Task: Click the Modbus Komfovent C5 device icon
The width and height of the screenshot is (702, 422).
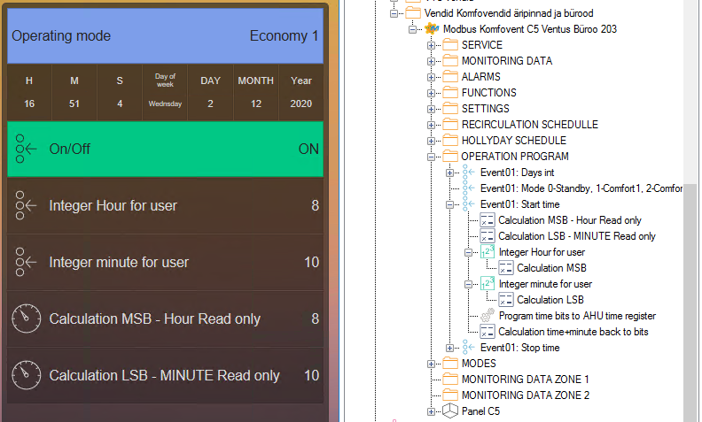Action: (433, 29)
